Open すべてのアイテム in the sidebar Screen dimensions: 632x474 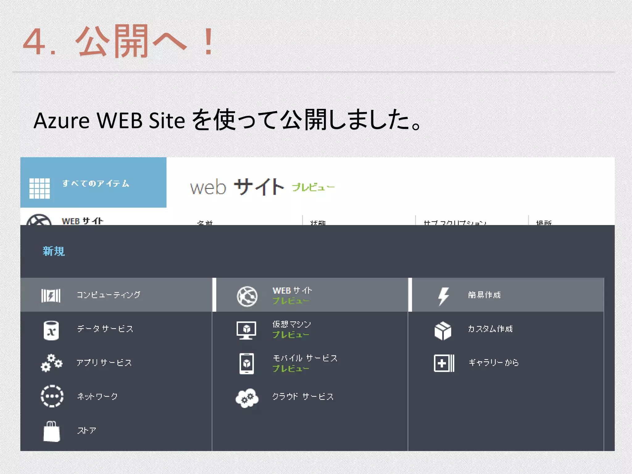93,182
